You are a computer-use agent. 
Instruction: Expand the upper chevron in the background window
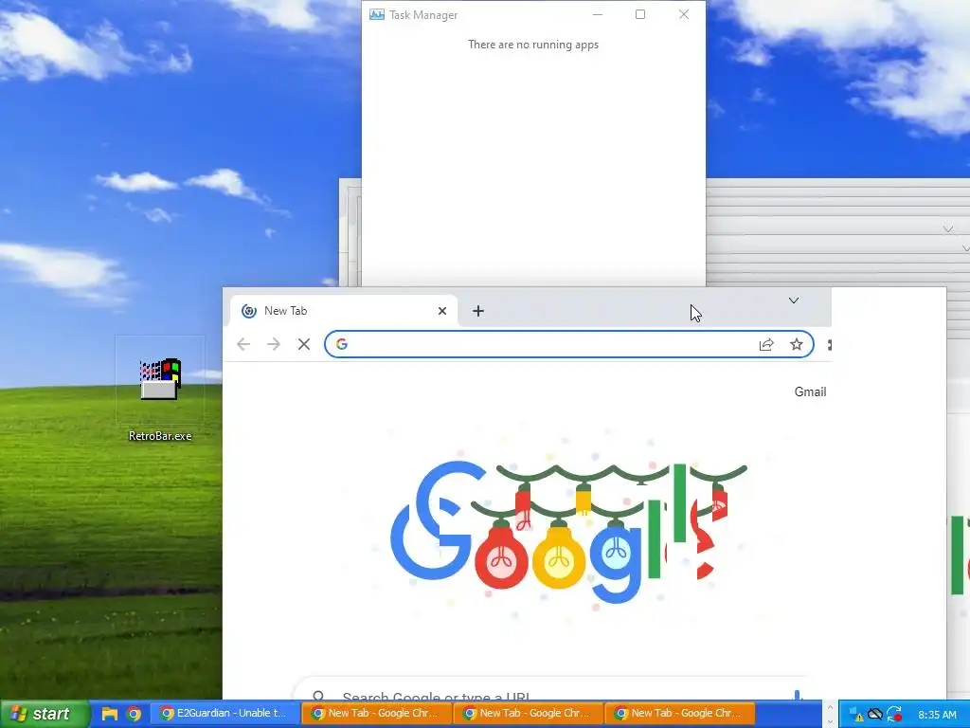click(x=947, y=229)
